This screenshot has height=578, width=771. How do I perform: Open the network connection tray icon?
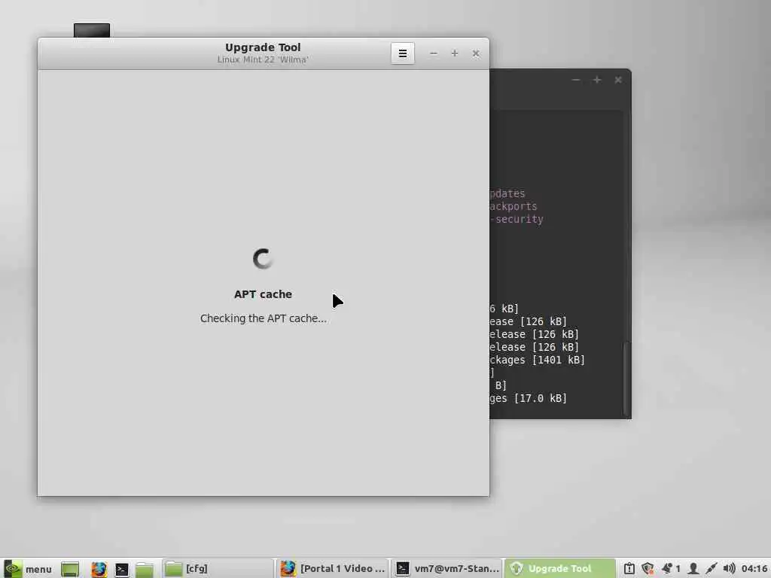click(x=711, y=569)
